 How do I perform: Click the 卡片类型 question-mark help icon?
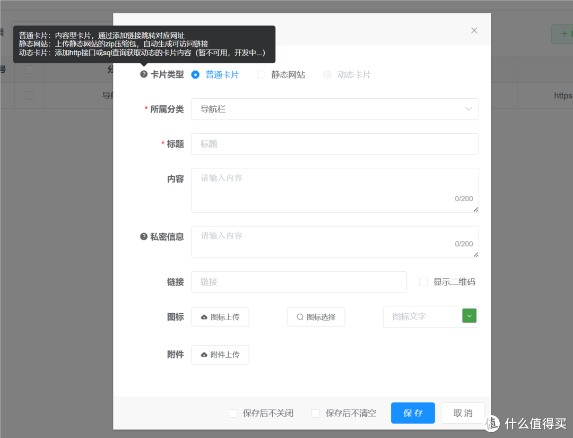tap(143, 74)
